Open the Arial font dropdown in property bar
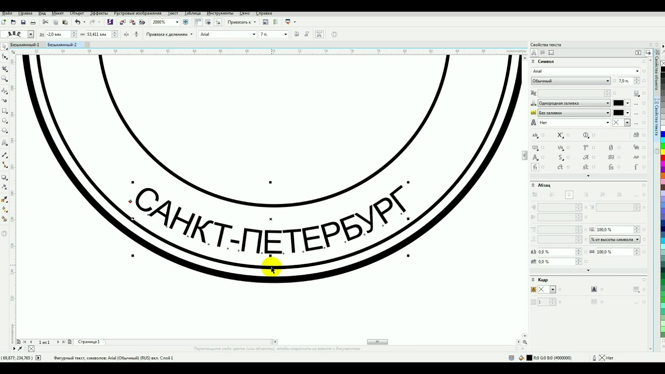The height and width of the screenshot is (374, 665). click(x=254, y=34)
